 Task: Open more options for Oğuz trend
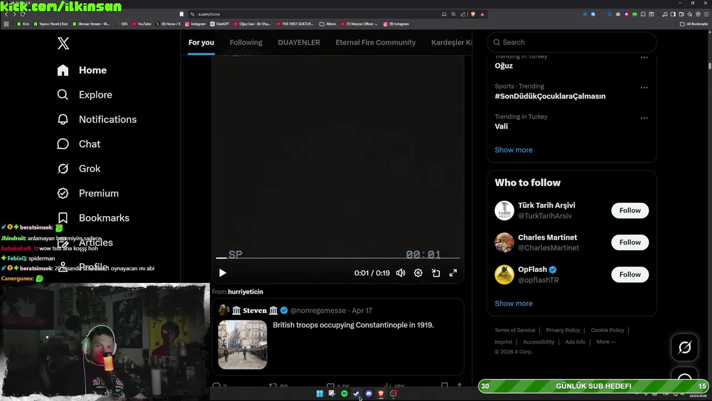pos(644,57)
